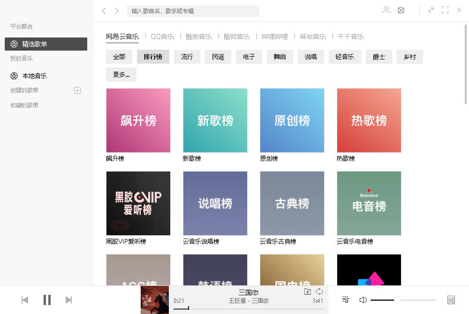
Task: Open the current play queue icon
Action: [346, 299]
